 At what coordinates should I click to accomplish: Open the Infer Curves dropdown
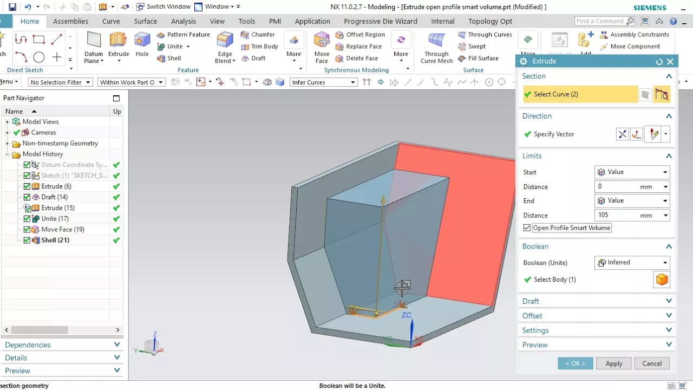pos(323,82)
